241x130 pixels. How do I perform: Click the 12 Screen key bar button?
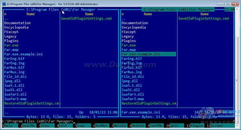220,126
